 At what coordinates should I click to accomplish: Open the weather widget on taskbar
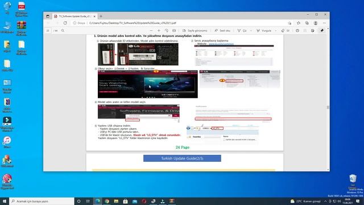tap(305, 201)
